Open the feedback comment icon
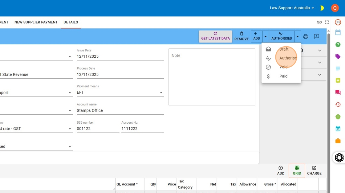The image size is (345, 193). [316, 36]
